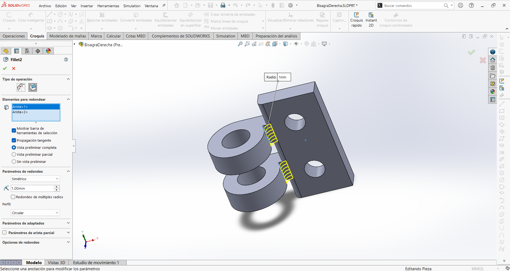The image size is (510, 271).
Task: Open File Explorer folder icon in task pane
Action: click(493, 76)
